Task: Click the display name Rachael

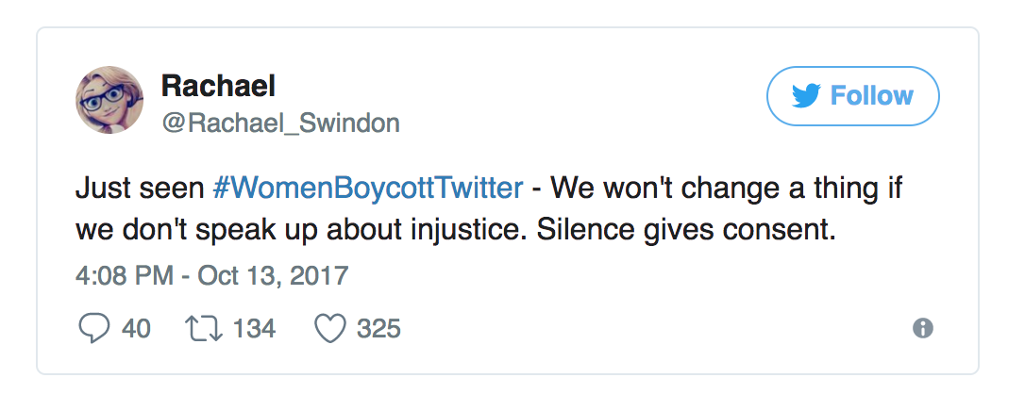Action: 218,86
